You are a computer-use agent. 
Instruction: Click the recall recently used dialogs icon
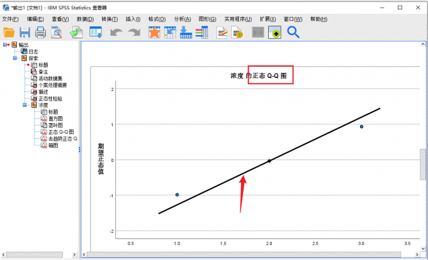(x=96, y=32)
